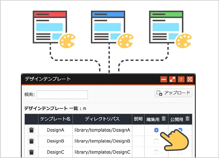Click the ディレクトリパス column header

tap(102, 119)
